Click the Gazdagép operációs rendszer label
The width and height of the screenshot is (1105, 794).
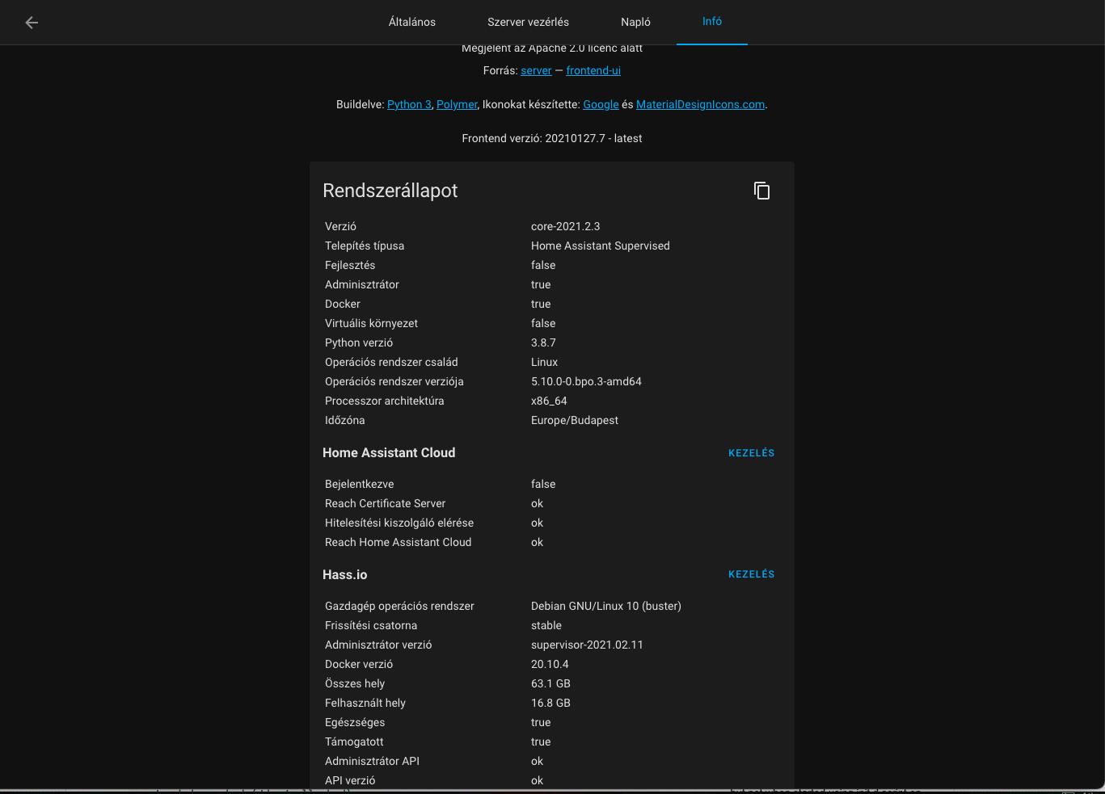(x=399, y=606)
